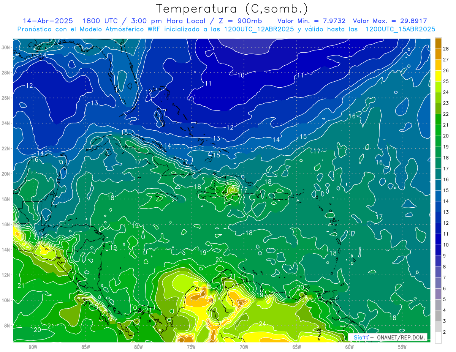Click the 30N latitude axis label

(6, 47)
